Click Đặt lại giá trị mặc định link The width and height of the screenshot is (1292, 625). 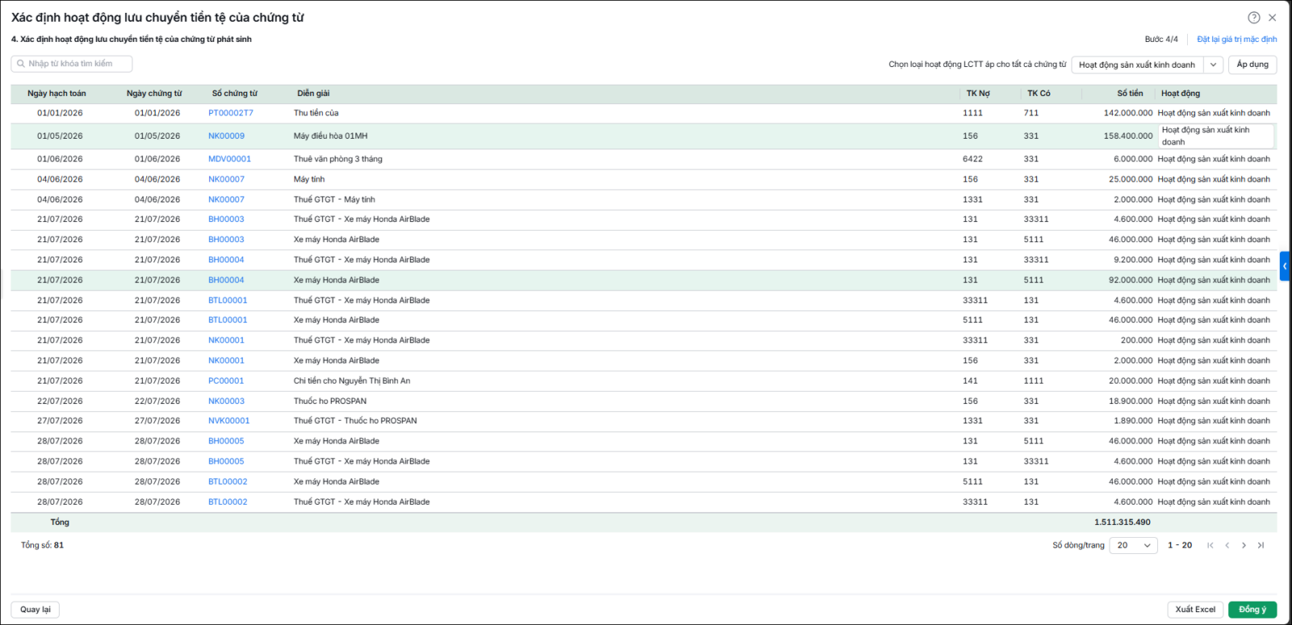(x=1236, y=40)
